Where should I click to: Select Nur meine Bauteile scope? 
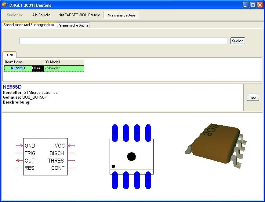coord(121,15)
